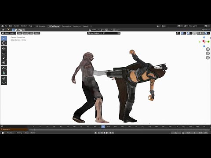Choose the Intersect selection mode icon
211x158 pixels.
click(x=24, y=30)
